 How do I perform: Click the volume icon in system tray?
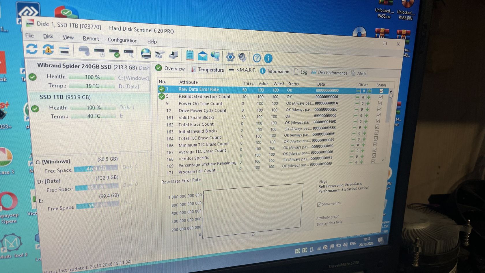[x=345, y=245]
